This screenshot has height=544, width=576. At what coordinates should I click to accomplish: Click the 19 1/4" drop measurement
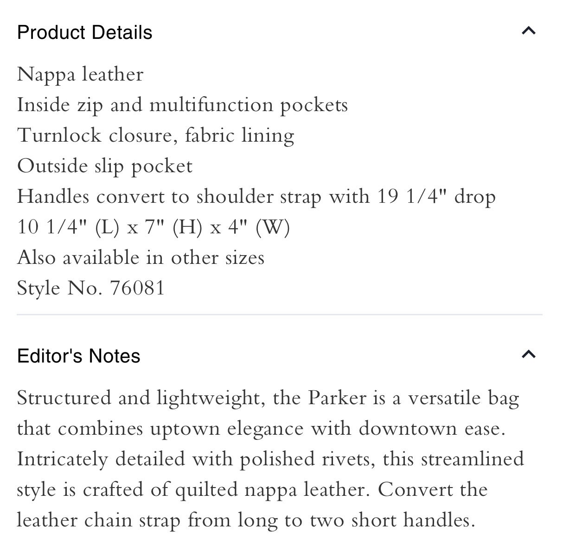click(436, 197)
